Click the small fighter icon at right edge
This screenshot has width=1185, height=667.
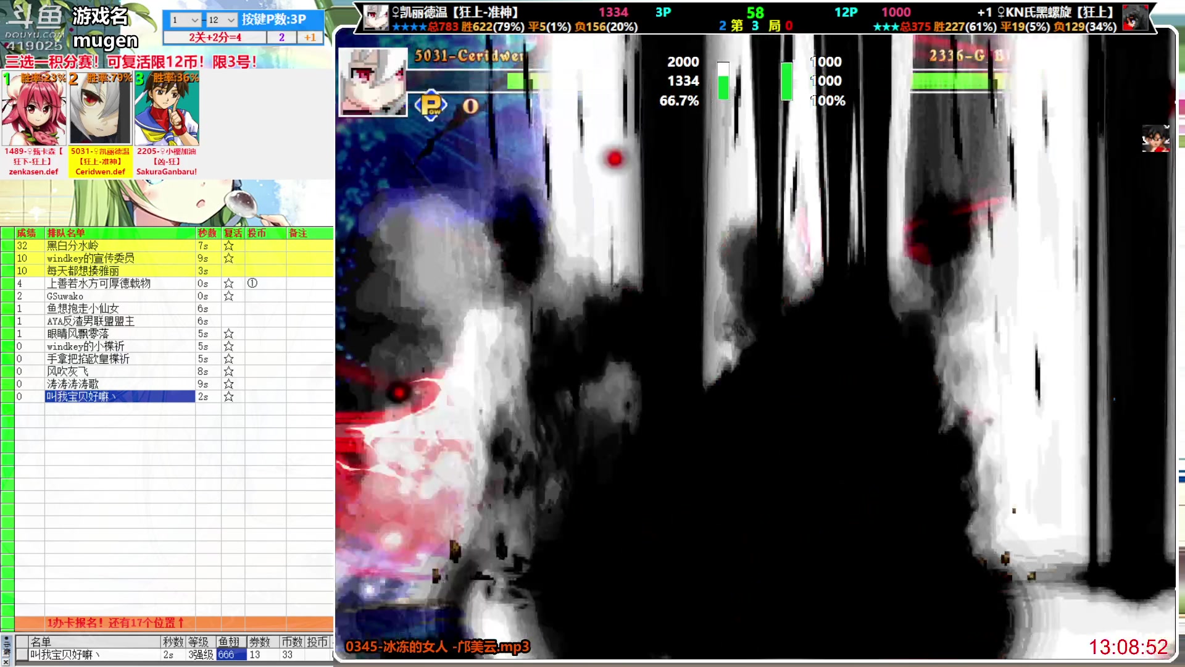coord(1155,139)
